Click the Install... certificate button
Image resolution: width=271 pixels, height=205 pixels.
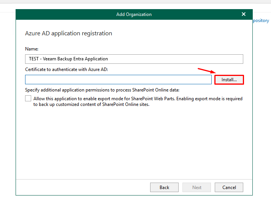[229, 80]
